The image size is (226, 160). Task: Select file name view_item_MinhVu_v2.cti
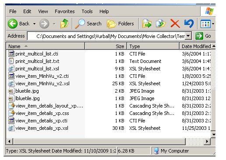pos(42,76)
